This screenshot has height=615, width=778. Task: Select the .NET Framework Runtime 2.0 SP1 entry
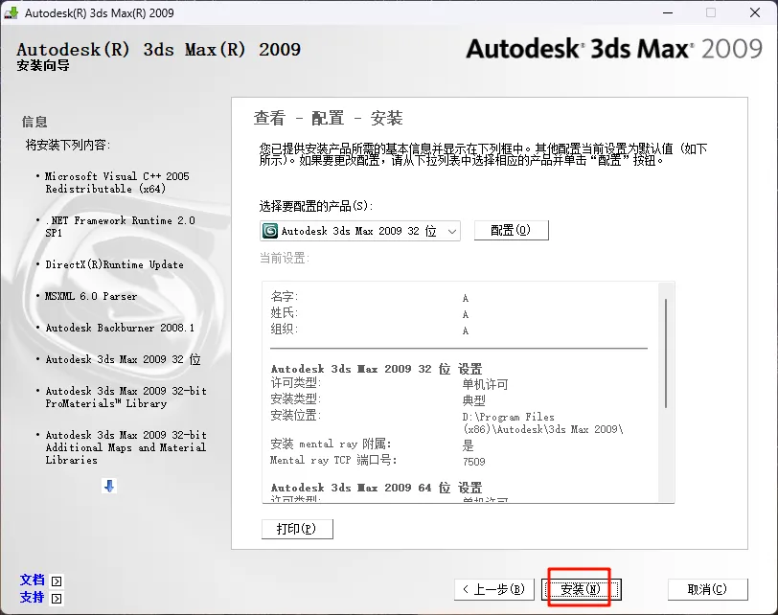120,227
